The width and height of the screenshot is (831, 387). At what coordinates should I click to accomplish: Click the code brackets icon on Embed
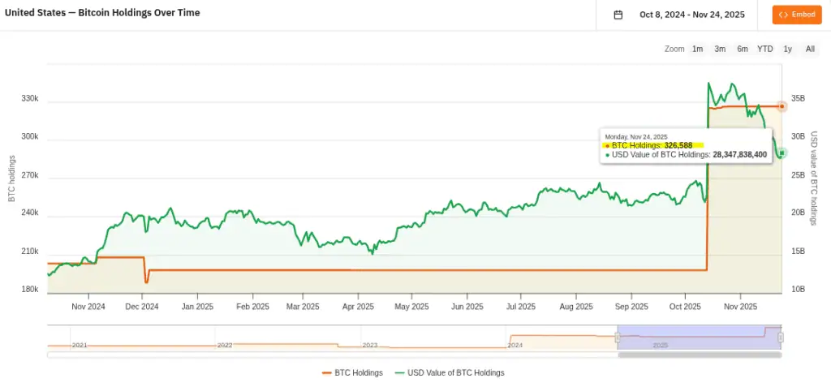tap(784, 15)
